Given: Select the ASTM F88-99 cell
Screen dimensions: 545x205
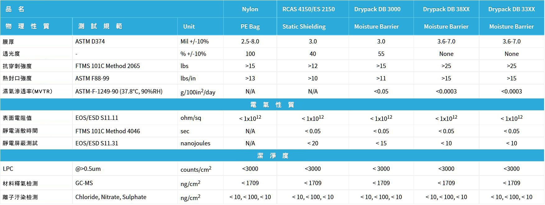Looking at the screenshot, I should (92, 78).
